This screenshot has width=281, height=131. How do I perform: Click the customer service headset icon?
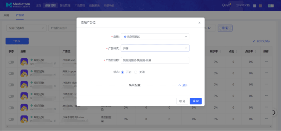273,112
